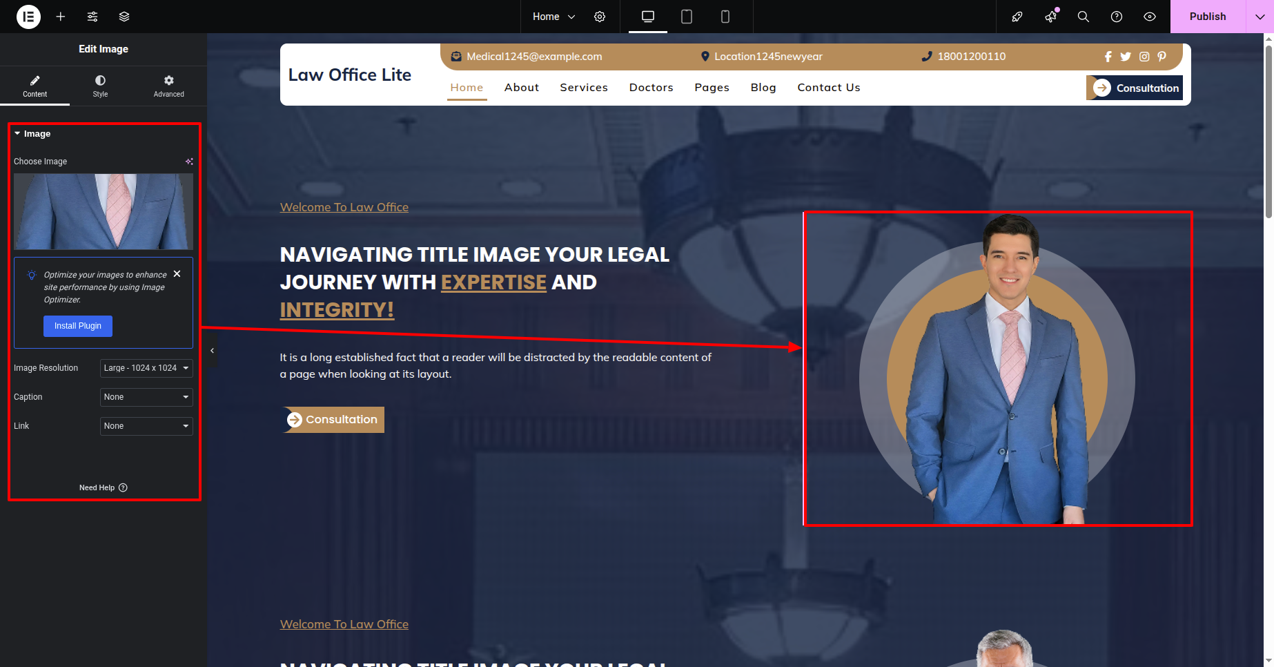Image resolution: width=1274 pixels, height=667 pixels.
Task: Click the Pinterest icon in top bar
Action: pyautogui.click(x=1162, y=57)
